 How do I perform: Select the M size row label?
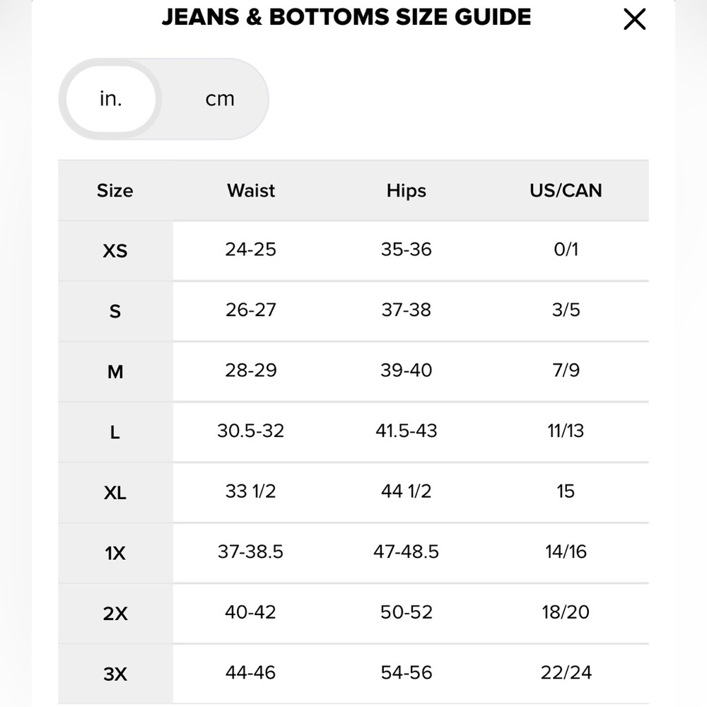pos(115,372)
